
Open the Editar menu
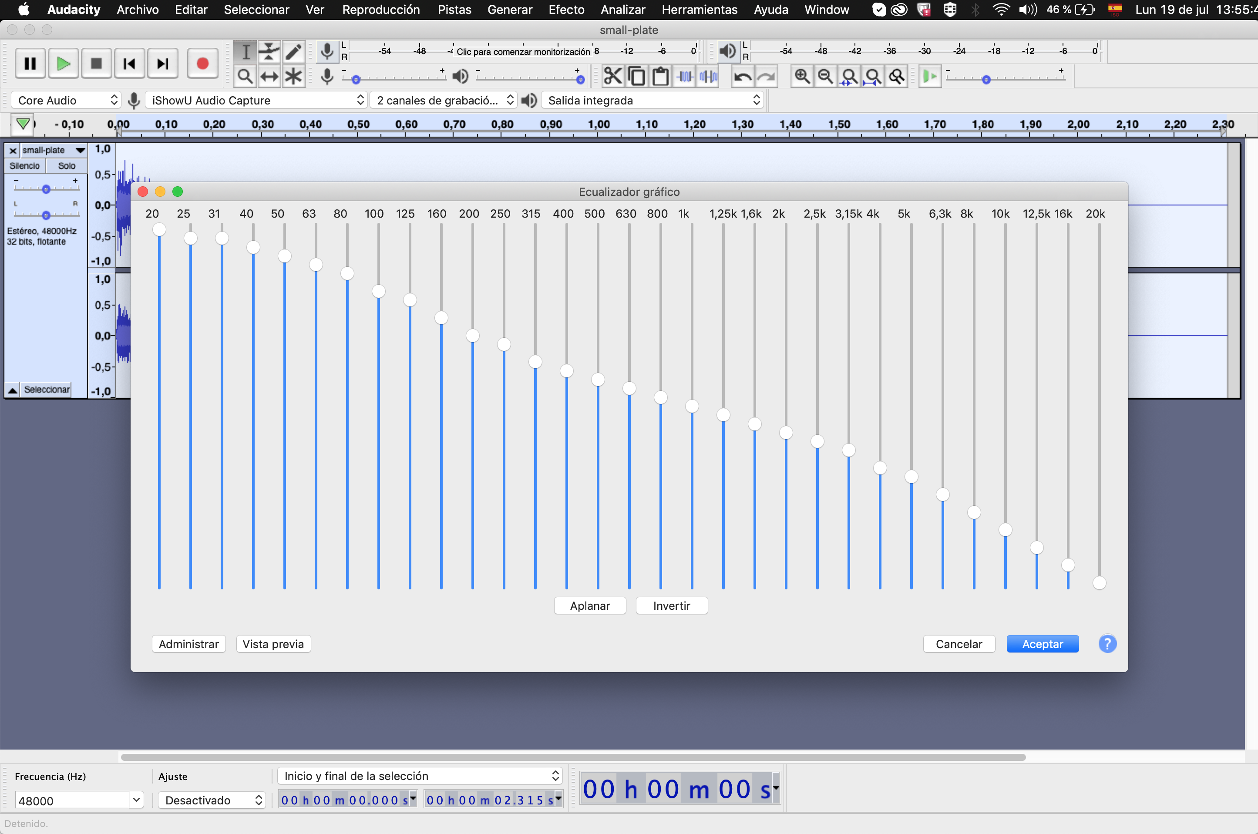point(191,10)
